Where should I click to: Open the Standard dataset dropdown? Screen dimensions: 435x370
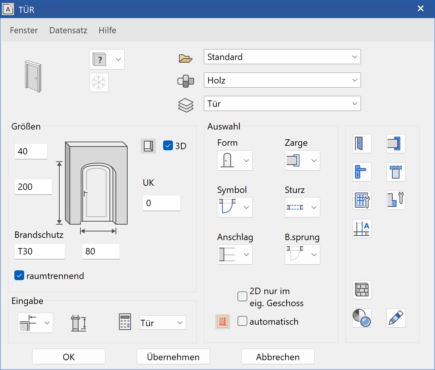click(282, 57)
